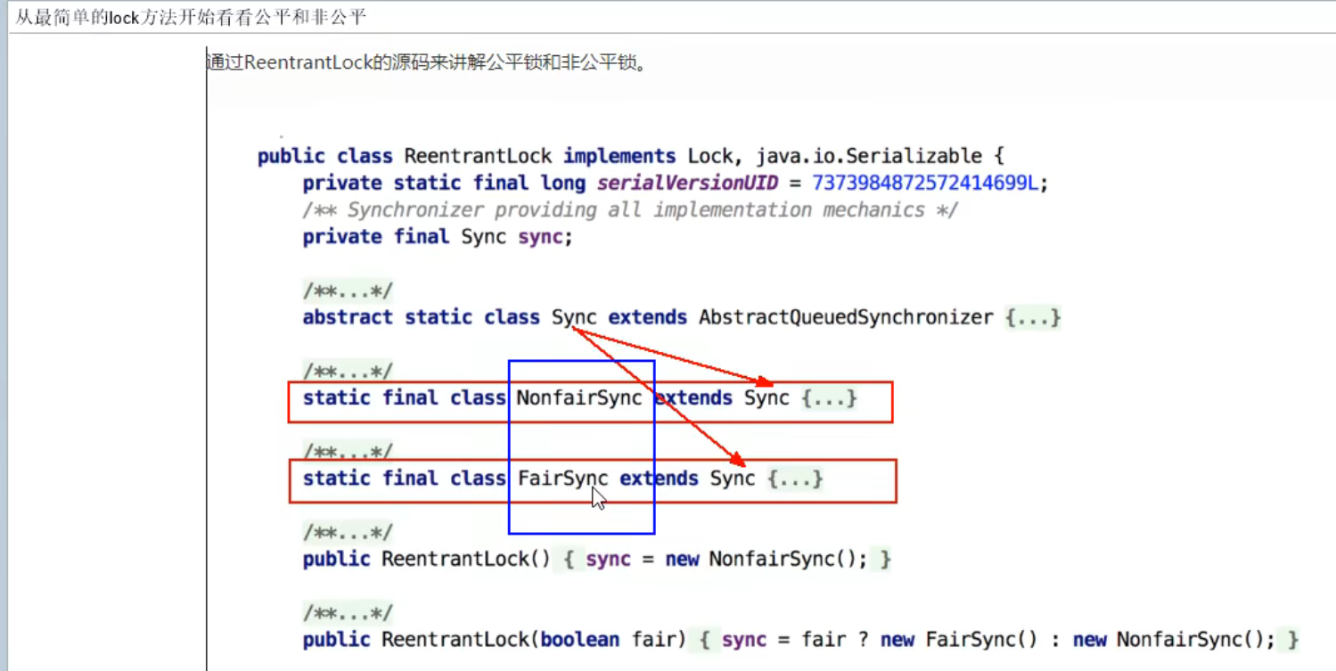Click new FairSync() in the ternary expression

pyautogui.click(x=960, y=640)
